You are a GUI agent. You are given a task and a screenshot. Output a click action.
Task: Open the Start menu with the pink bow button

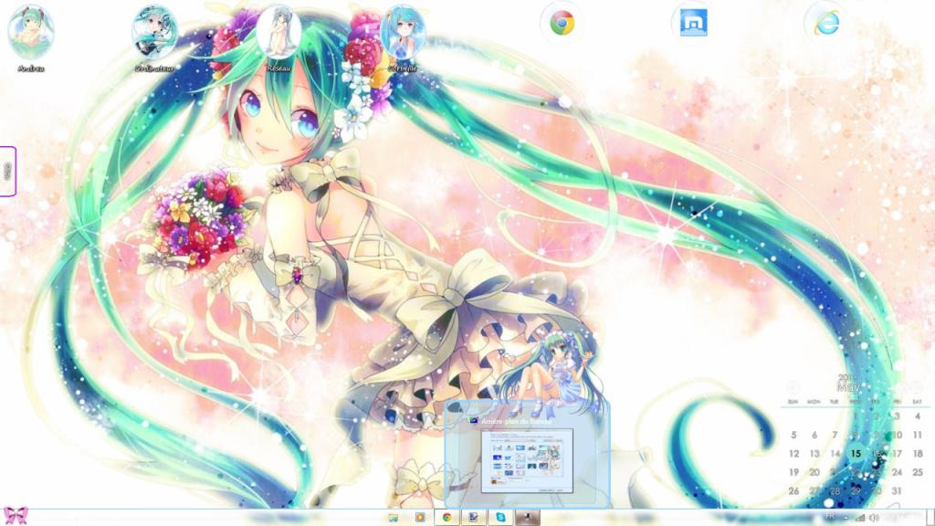[x=16, y=515]
